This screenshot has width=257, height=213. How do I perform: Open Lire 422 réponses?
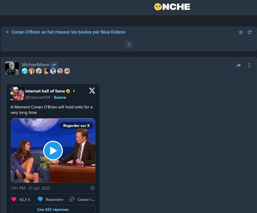point(53,209)
